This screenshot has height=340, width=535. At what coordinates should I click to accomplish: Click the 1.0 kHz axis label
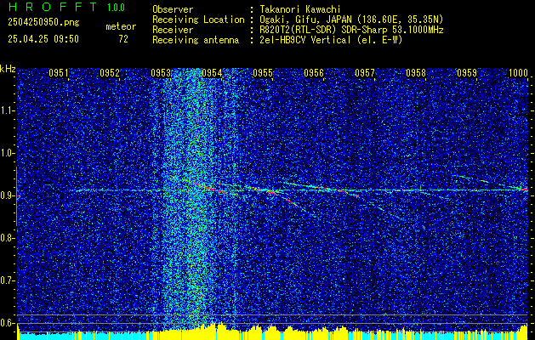(7, 153)
